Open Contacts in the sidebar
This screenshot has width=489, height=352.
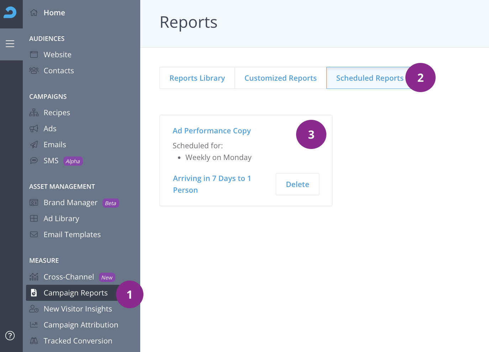(59, 70)
